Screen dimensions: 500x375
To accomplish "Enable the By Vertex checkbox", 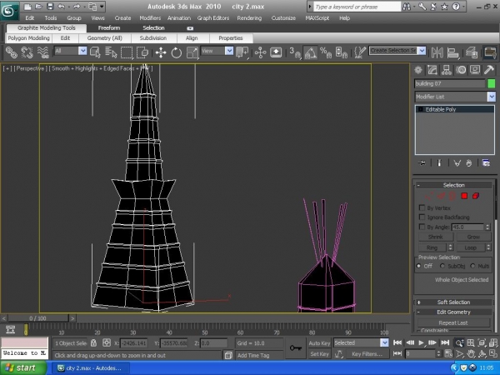I will coord(422,207).
